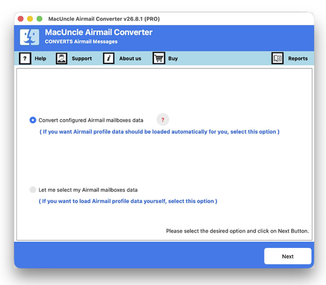Click the red question mark hint button
326x285 pixels.
[x=163, y=120]
